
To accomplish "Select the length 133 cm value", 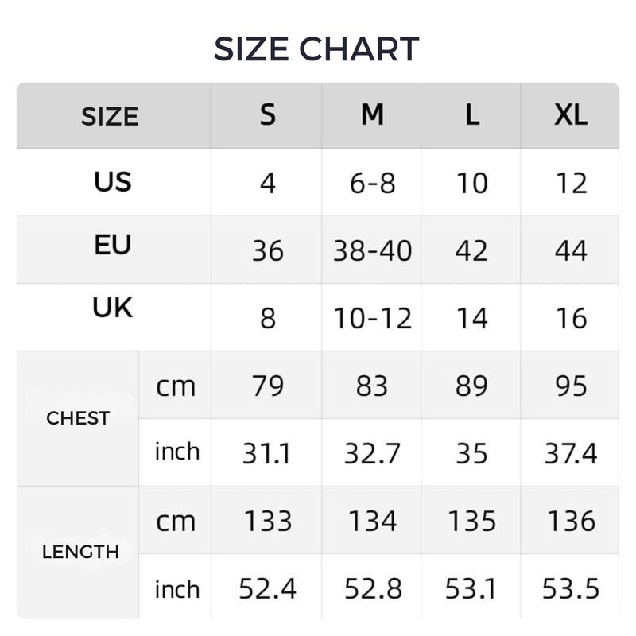I will [268, 522].
